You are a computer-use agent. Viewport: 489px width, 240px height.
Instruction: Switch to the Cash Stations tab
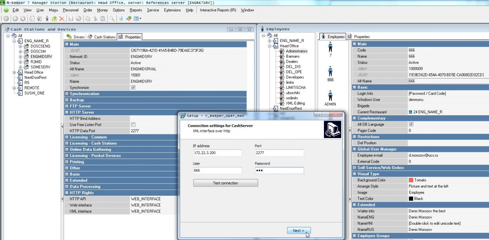tap(102, 37)
